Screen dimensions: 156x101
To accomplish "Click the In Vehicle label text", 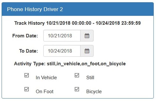I will pos(46,78).
